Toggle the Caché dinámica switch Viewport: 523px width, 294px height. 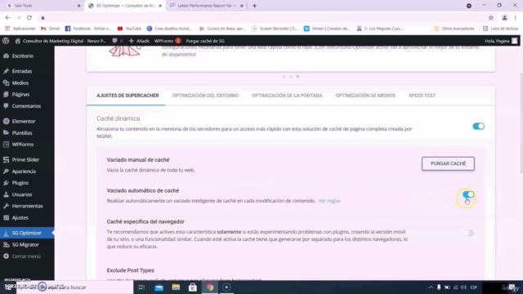(478, 126)
